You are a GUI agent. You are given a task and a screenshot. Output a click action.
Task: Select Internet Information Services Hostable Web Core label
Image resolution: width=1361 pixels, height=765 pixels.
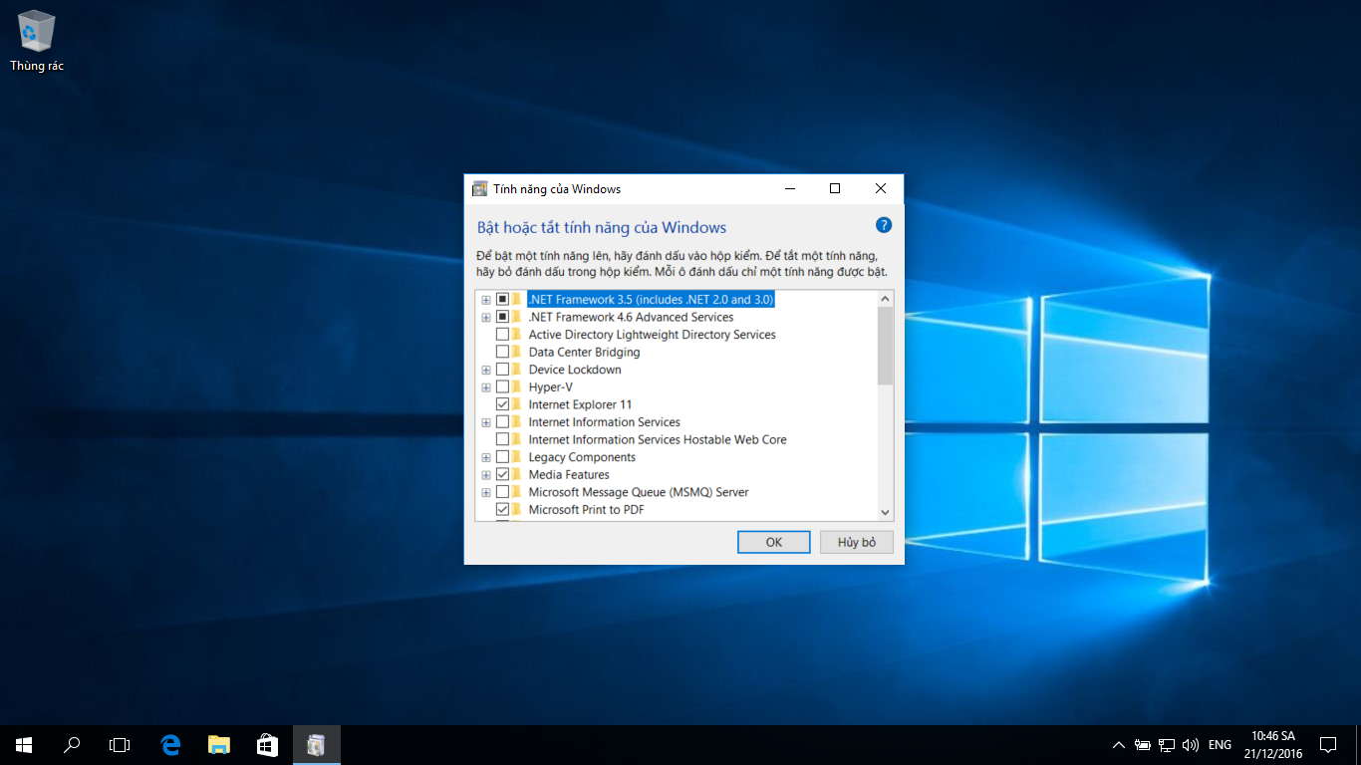pyautogui.click(x=658, y=439)
